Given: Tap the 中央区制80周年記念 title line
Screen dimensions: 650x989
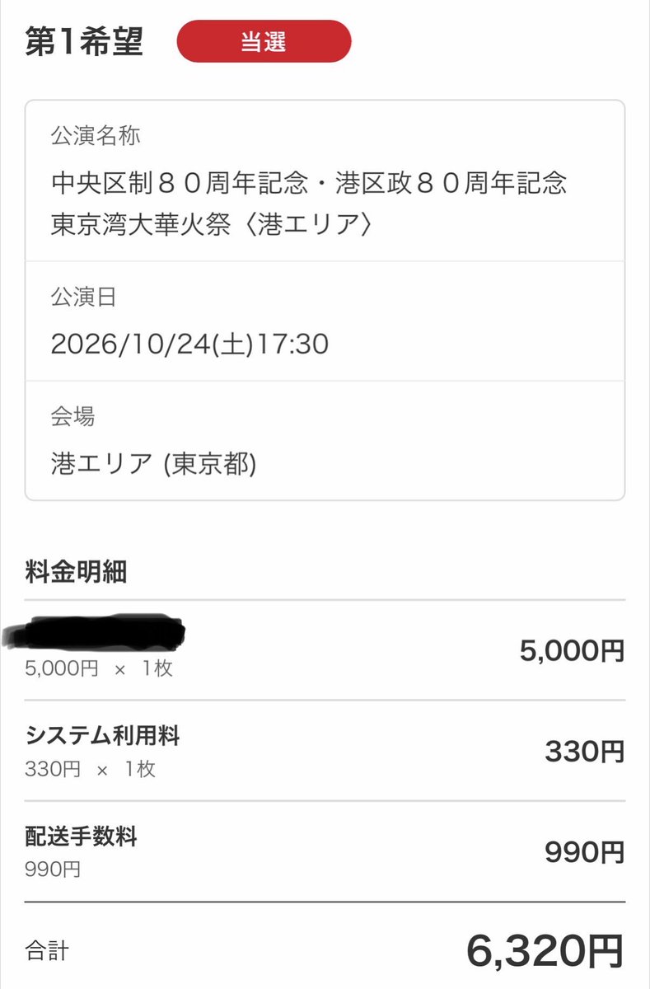Looking at the screenshot, I should tap(309, 182).
